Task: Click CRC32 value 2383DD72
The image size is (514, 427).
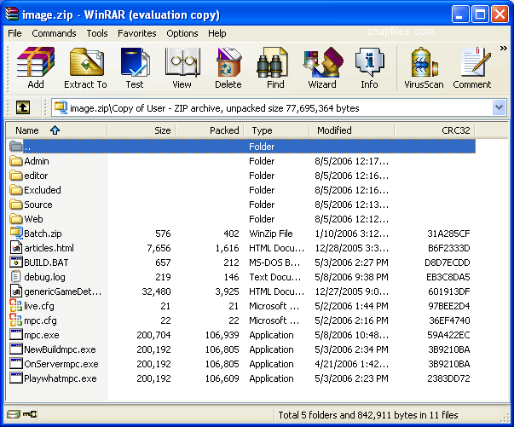Action: point(448,378)
